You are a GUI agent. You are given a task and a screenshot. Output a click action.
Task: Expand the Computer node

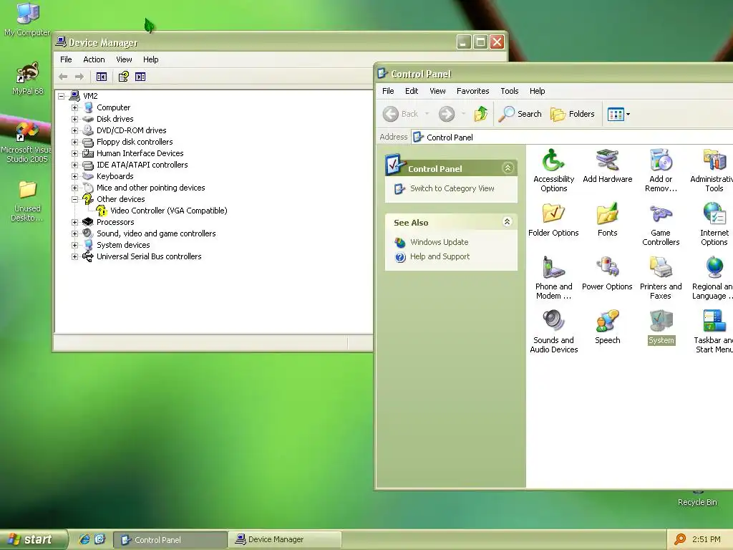[x=74, y=107]
